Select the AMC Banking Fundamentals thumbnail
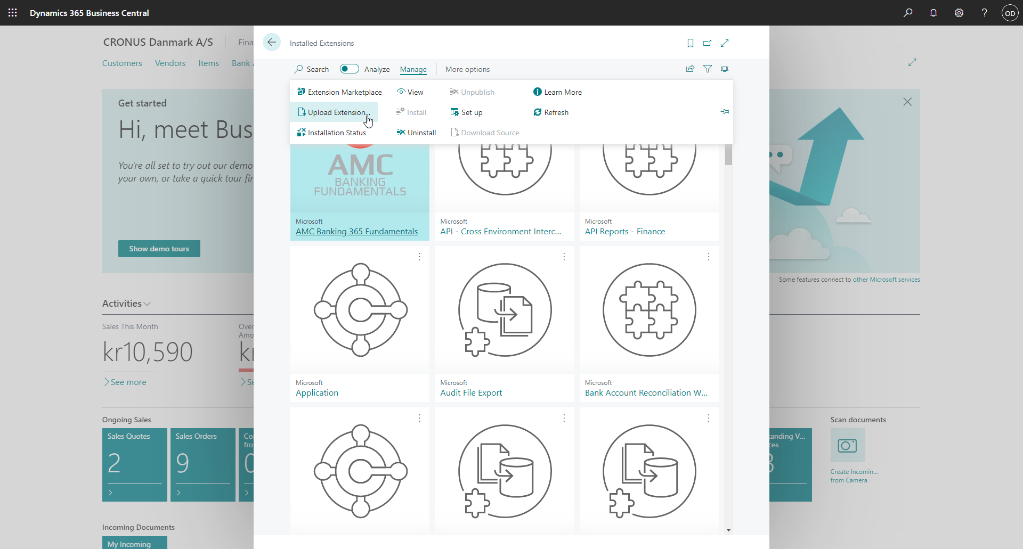 pyautogui.click(x=360, y=178)
